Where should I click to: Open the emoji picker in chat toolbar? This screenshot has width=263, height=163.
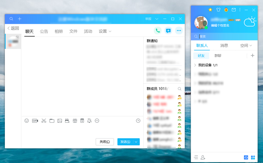[27, 121]
